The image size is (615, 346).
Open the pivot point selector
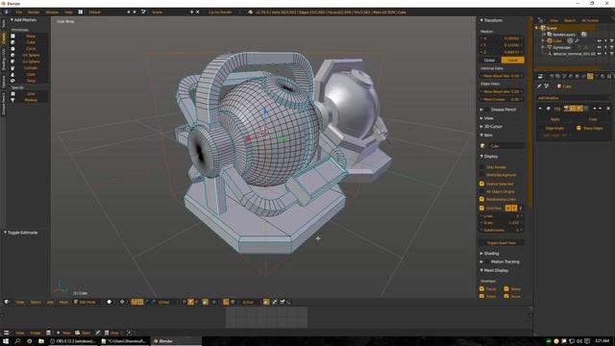pos(123,302)
